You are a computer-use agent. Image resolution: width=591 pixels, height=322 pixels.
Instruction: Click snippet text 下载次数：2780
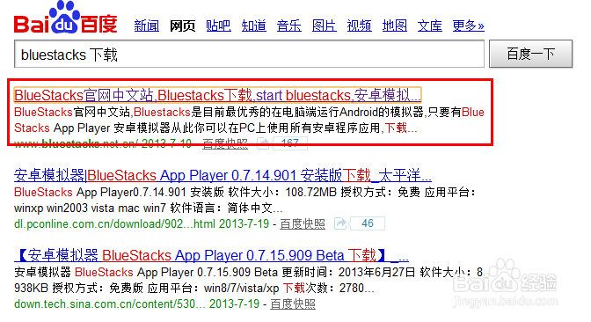(x=329, y=289)
